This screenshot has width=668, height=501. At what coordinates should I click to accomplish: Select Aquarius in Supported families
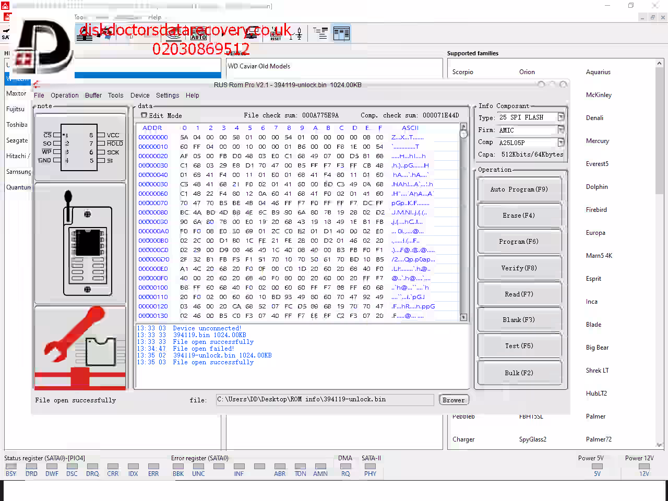(598, 72)
